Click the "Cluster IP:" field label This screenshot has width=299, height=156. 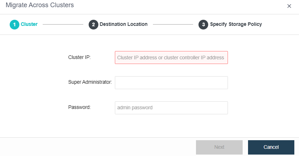click(x=79, y=57)
